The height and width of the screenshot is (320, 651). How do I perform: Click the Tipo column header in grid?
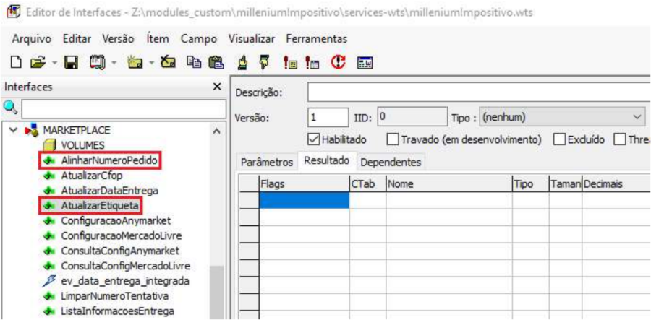click(531, 184)
